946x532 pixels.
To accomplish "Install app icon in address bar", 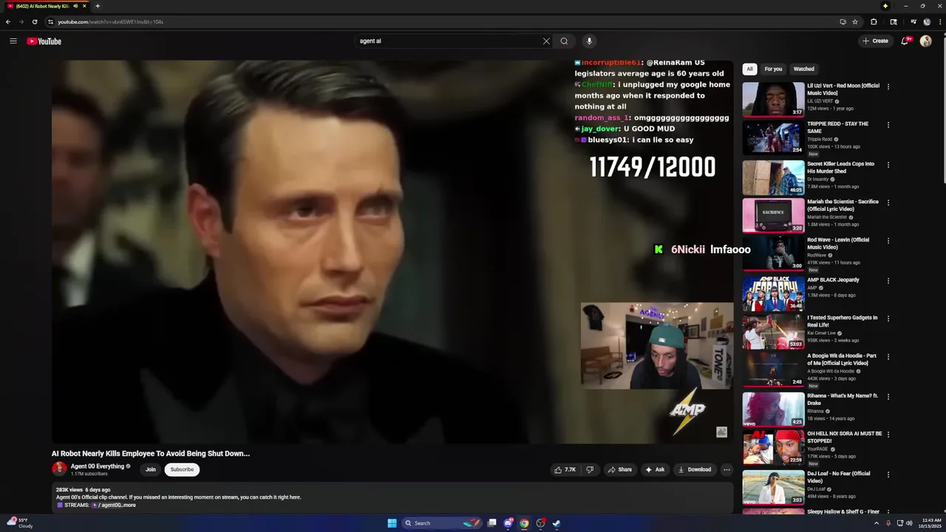I will click(843, 21).
